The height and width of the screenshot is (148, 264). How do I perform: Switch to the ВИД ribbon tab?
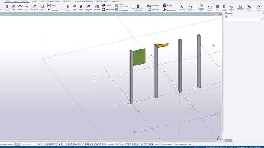tap(42, 2)
